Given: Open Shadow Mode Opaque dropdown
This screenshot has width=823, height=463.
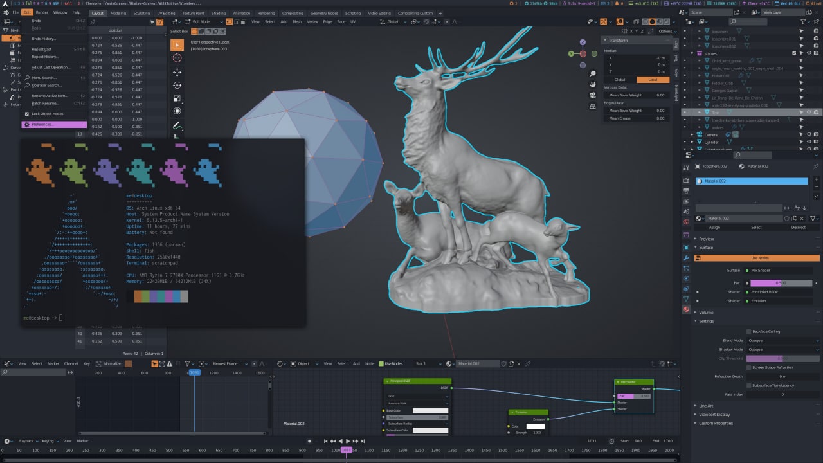Looking at the screenshot, I should coord(782,350).
